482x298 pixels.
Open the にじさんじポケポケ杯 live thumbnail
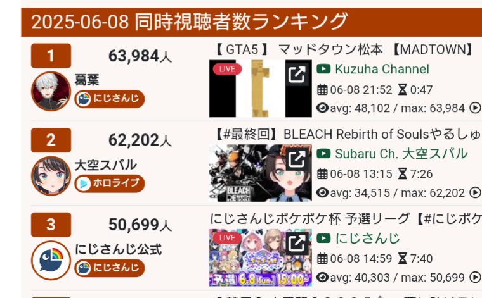tap(261, 258)
